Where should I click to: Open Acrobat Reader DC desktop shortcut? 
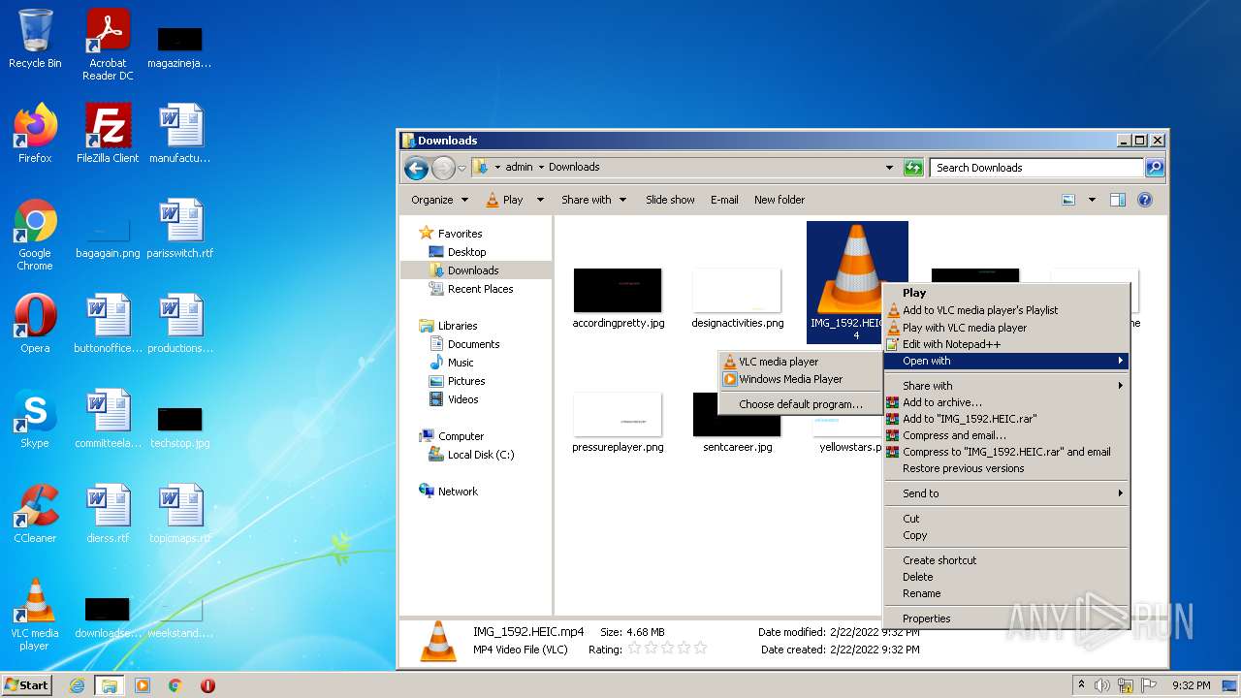pos(108,45)
